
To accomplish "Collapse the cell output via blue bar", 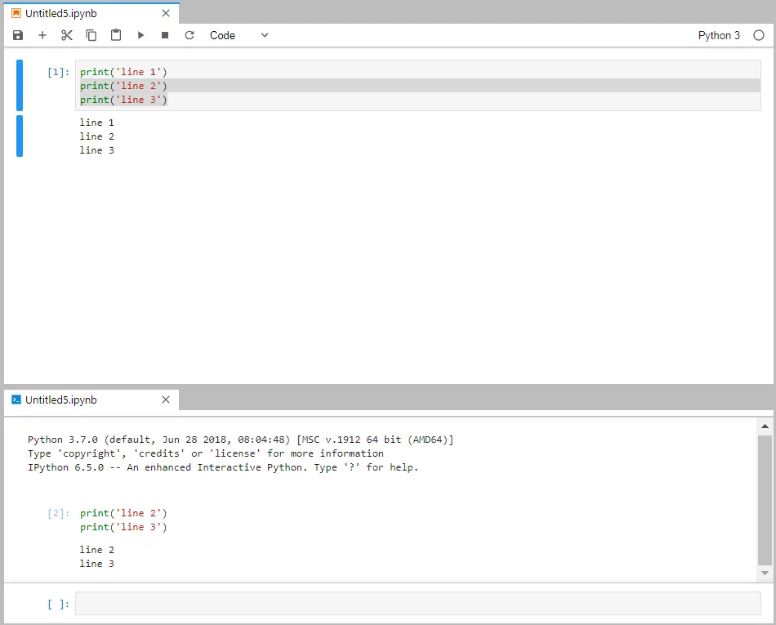I will 20,136.
